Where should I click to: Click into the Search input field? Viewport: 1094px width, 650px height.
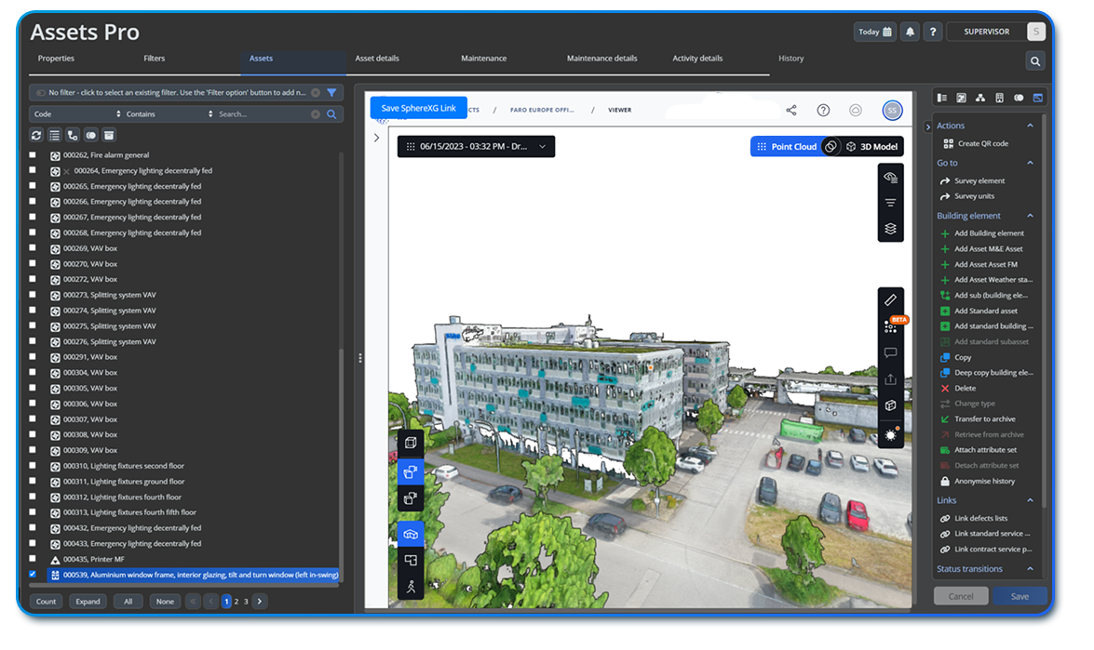[263, 113]
